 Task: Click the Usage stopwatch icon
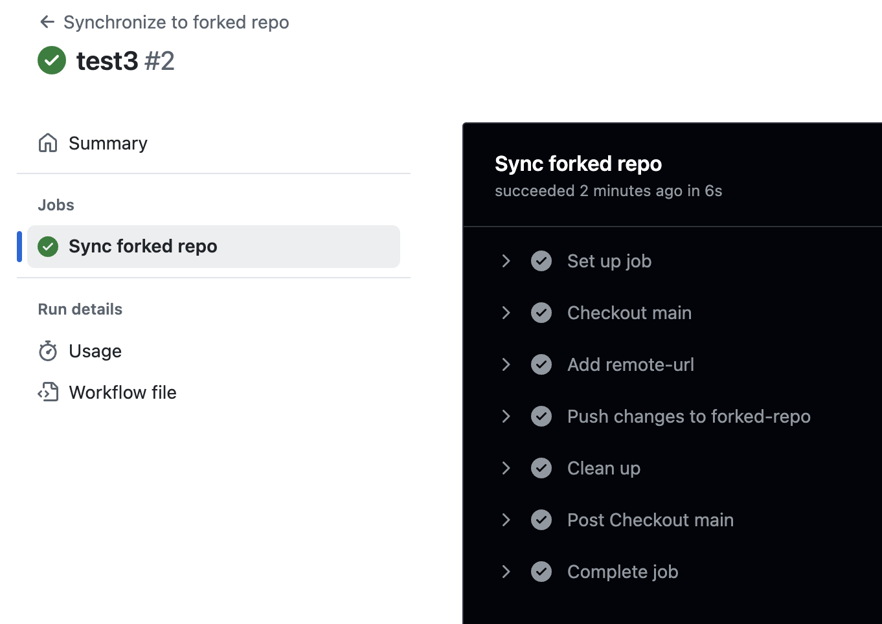(48, 351)
